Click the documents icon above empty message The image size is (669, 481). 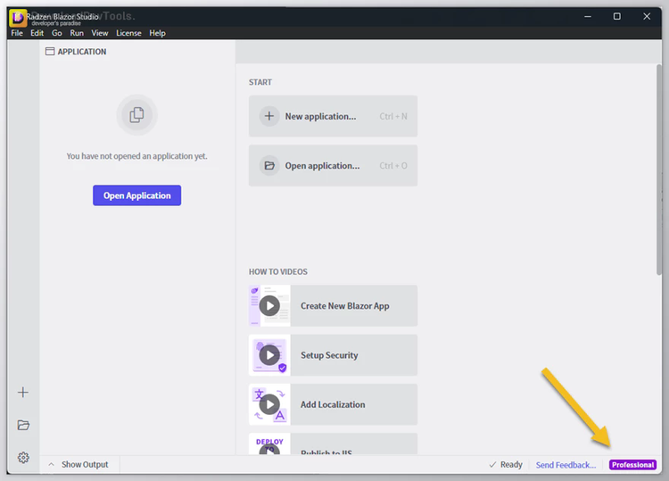coord(137,115)
